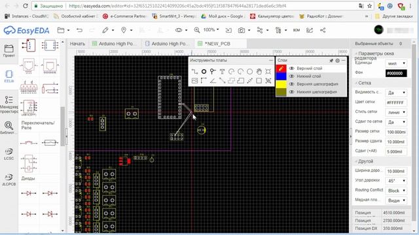Switch to the second Arduino High Po tab

[167, 44]
